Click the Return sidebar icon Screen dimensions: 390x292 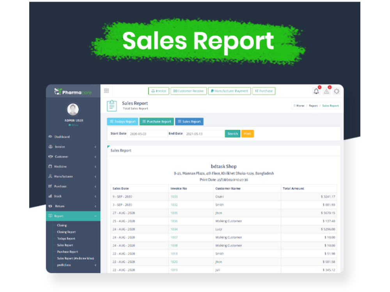coord(50,206)
